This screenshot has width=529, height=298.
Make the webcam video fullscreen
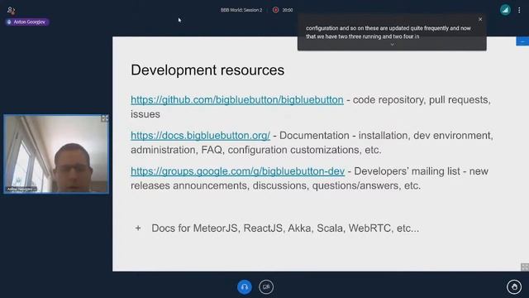[105, 118]
